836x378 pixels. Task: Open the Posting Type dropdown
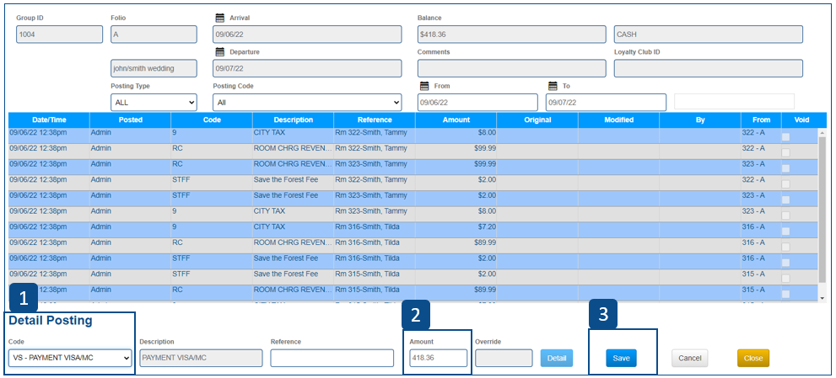tap(154, 102)
